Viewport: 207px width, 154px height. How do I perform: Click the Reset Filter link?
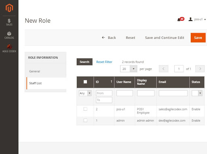(104, 62)
